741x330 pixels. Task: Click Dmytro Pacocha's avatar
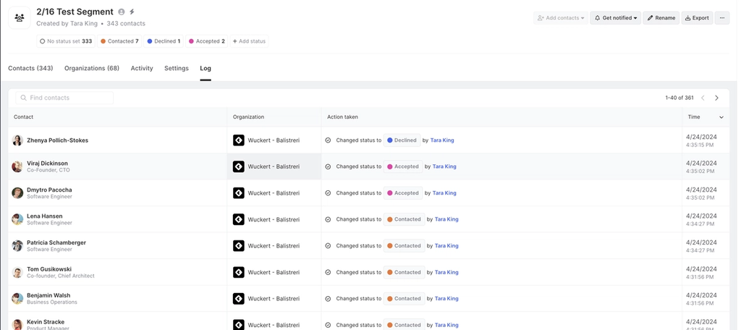point(17,193)
